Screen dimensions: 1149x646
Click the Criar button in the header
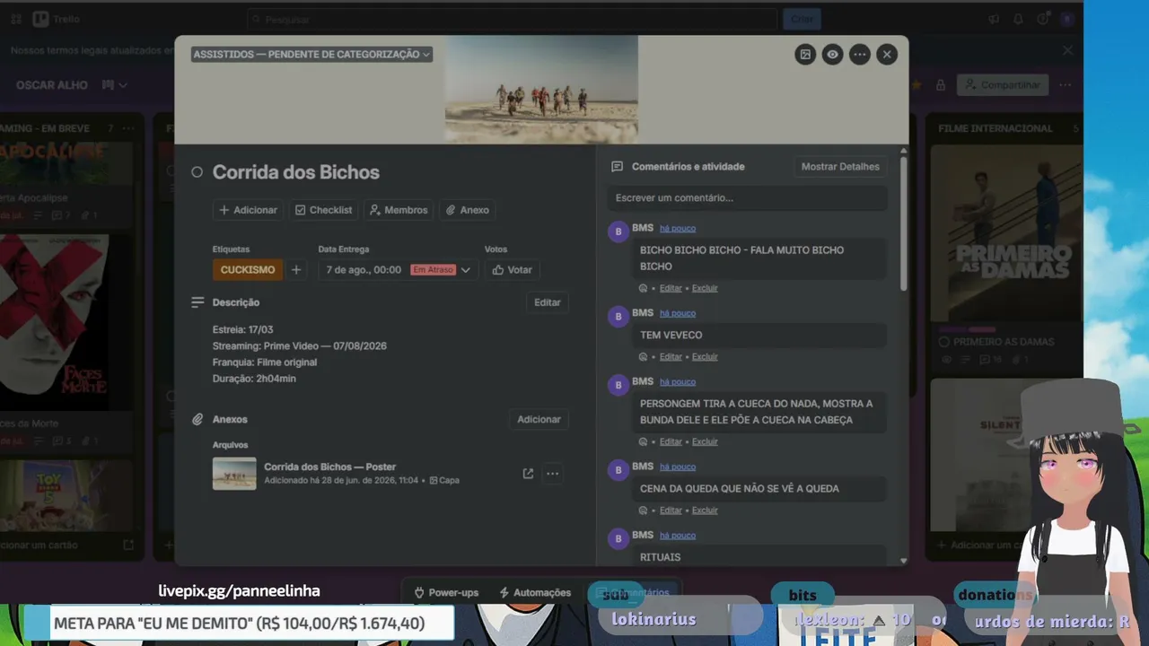click(x=802, y=19)
